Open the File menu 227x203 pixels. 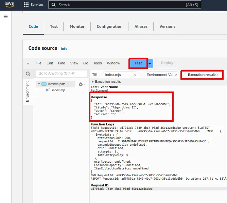click(x=38, y=63)
